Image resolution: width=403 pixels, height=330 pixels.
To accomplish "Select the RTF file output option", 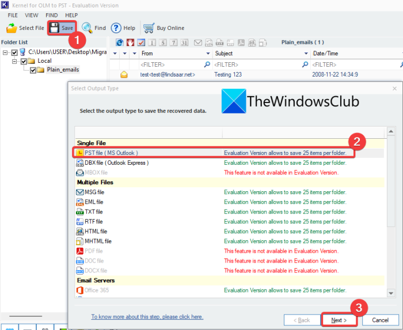I will tap(230, 221).
